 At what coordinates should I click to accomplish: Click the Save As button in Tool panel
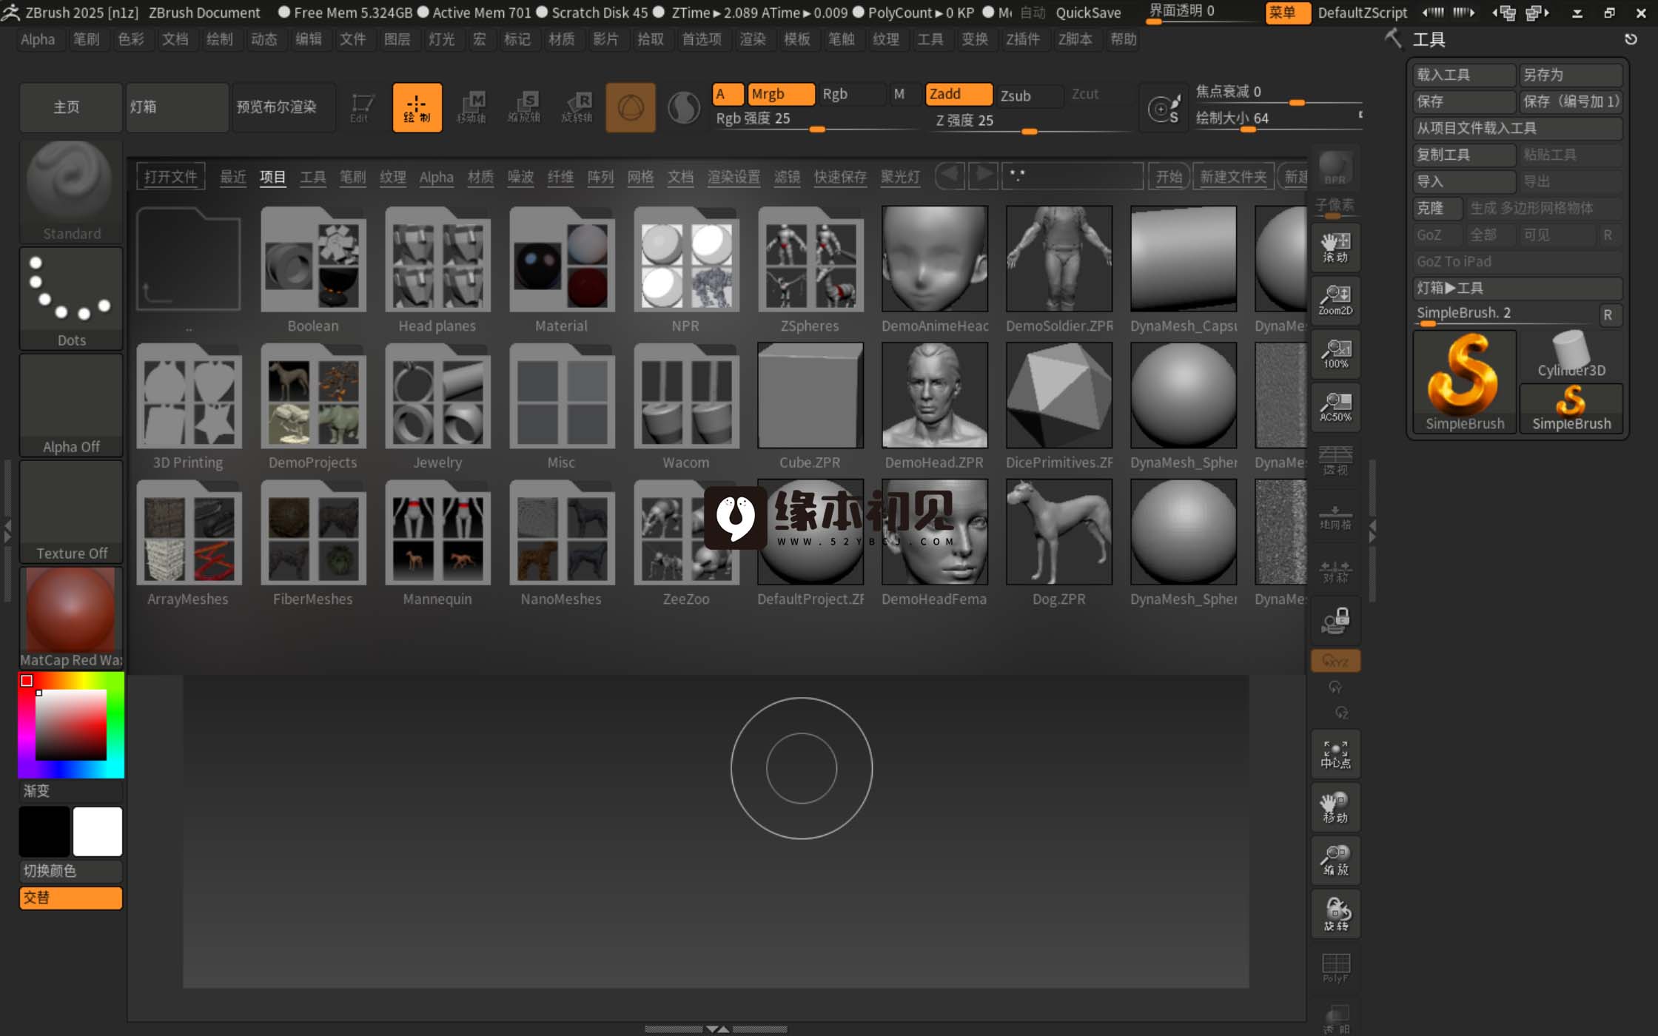pos(1571,75)
